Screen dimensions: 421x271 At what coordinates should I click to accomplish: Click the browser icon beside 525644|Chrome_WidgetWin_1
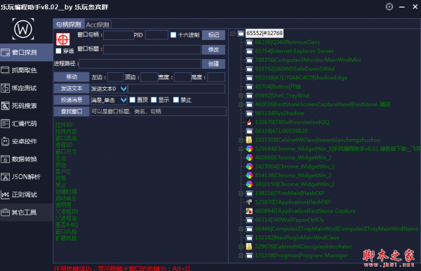249,149
